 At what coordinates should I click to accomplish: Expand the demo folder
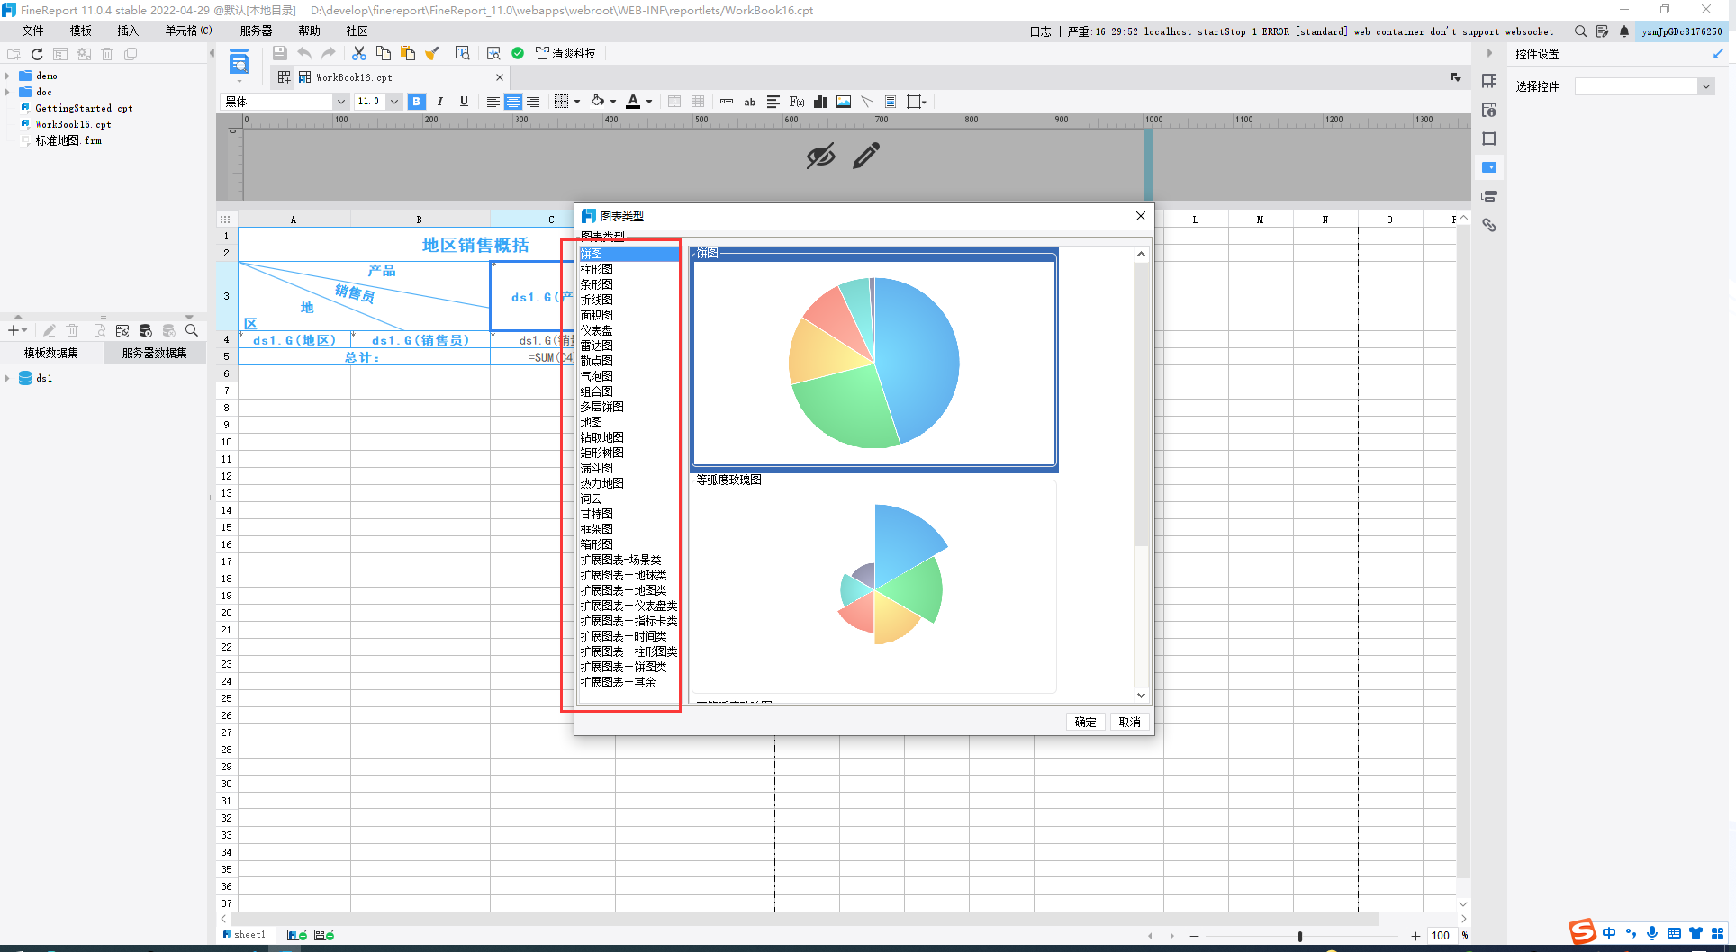point(8,76)
